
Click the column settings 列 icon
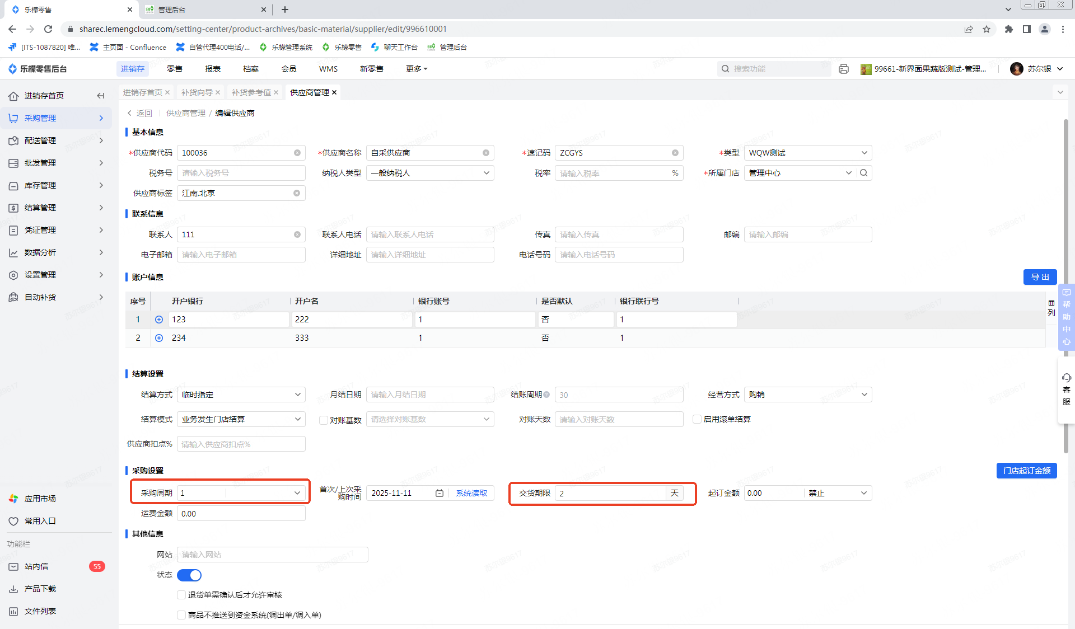click(x=1051, y=307)
